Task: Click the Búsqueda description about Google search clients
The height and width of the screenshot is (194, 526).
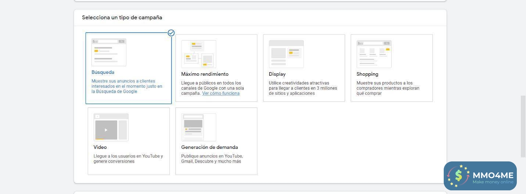Action: tap(127, 86)
